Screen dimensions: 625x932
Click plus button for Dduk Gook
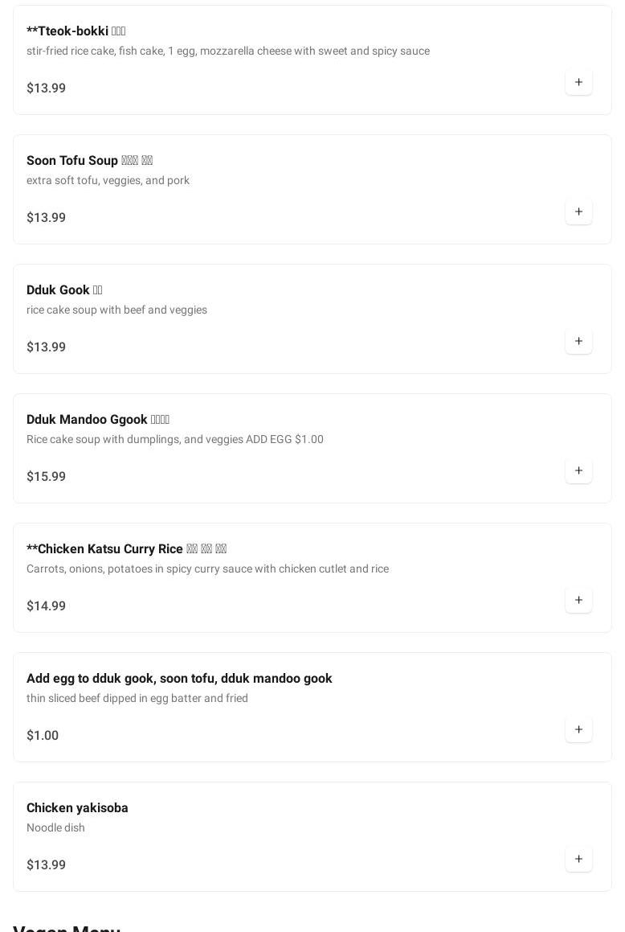(578, 341)
